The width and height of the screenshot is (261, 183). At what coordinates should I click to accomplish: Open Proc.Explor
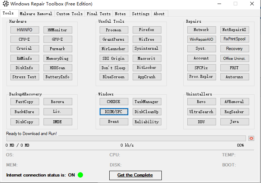[x=202, y=77]
